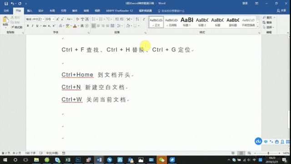Click the Character Border icon
Viewport: 291px width, 164px height.
[x=87, y=19]
